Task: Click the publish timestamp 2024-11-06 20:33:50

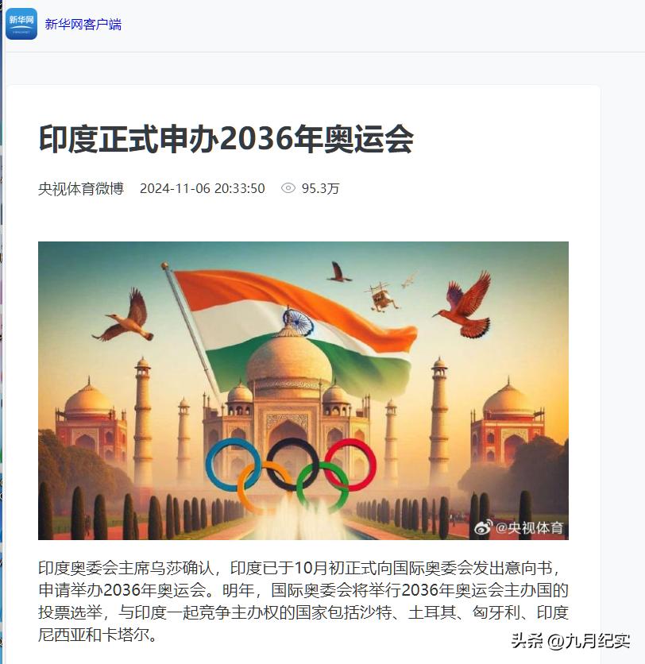Action: click(x=203, y=188)
